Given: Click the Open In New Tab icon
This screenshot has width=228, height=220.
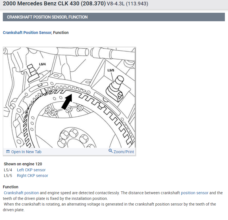Looking at the screenshot, I should (x=8, y=151).
